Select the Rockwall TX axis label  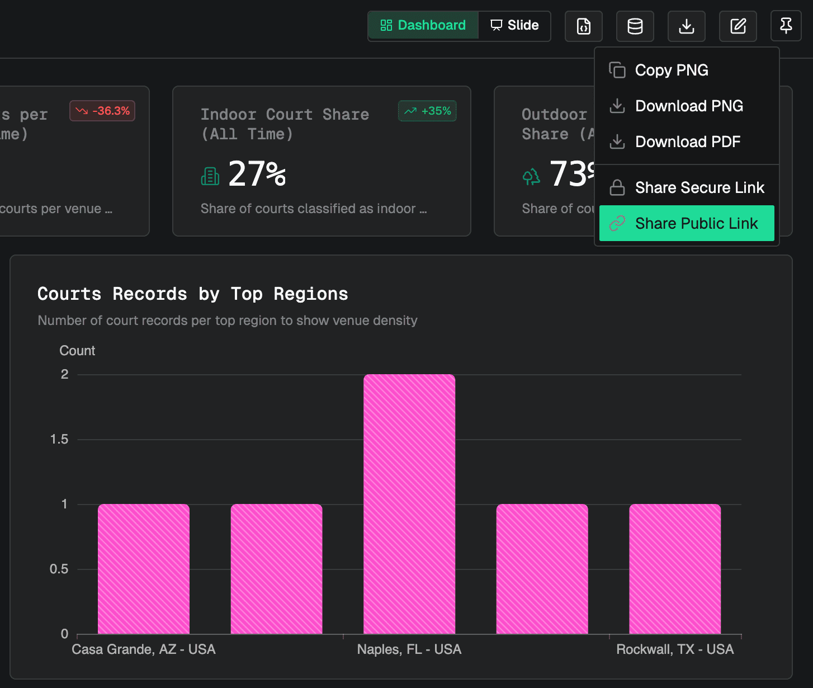coord(675,649)
